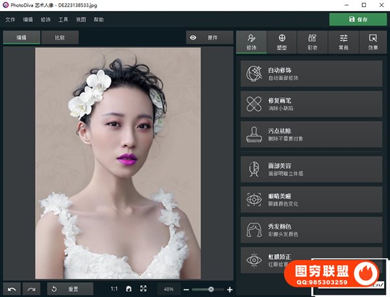Click the fit-to-screen expand icon
Screen dimensions: 390x297
point(143,289)
